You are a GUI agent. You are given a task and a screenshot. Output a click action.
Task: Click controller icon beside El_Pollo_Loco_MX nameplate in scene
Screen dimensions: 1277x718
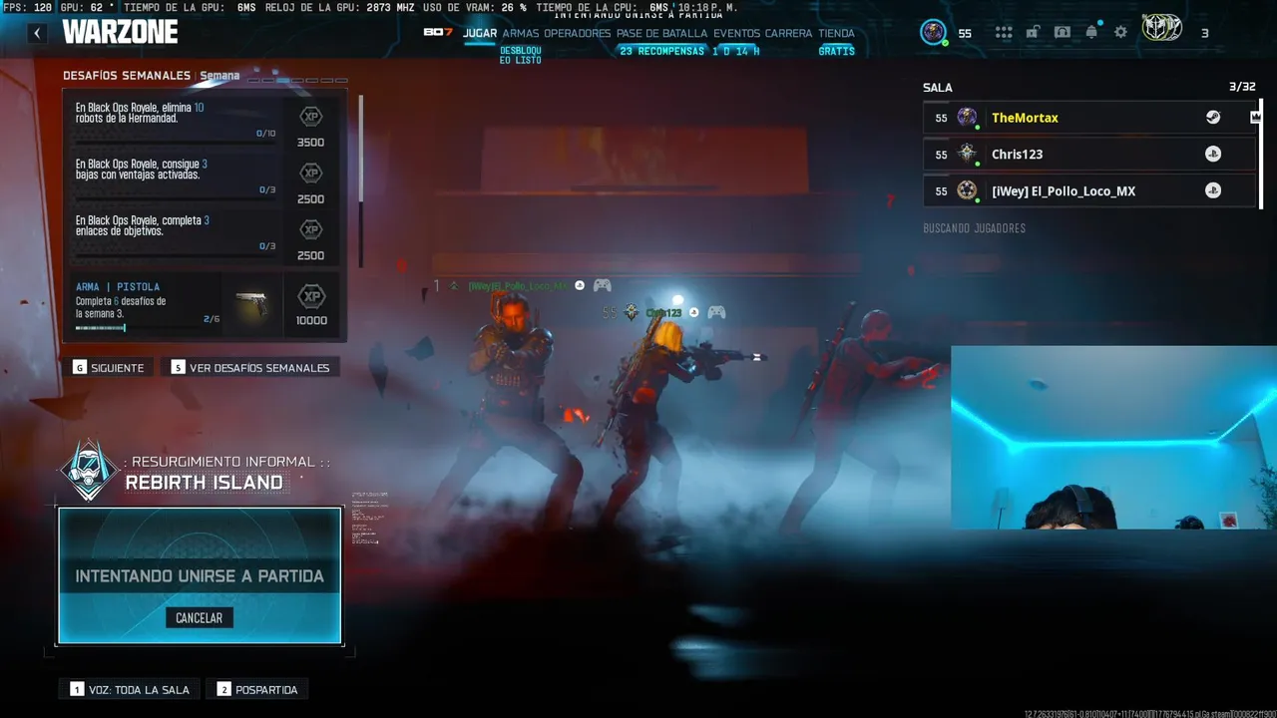[x=602, y=285]
